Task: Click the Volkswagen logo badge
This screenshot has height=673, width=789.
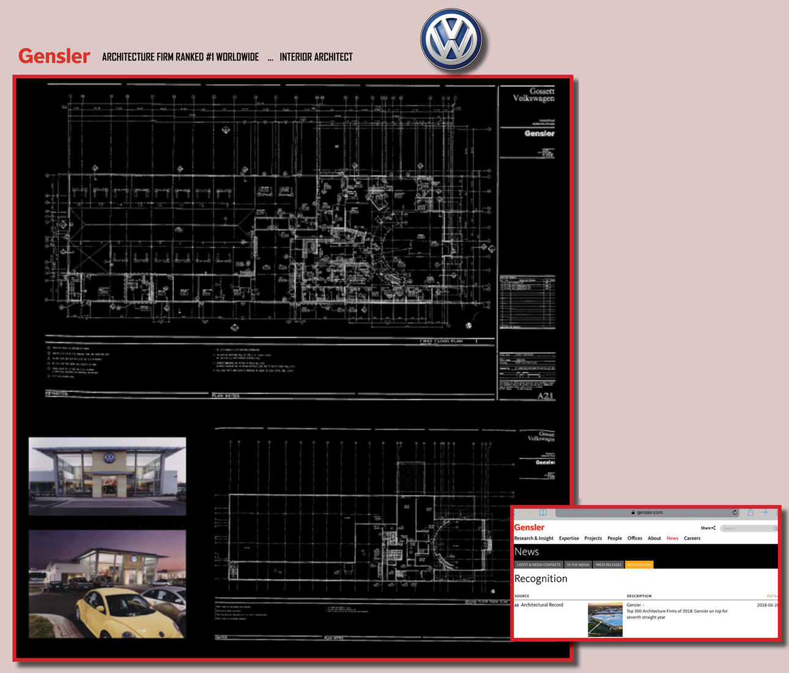Action: pos(451,40)
